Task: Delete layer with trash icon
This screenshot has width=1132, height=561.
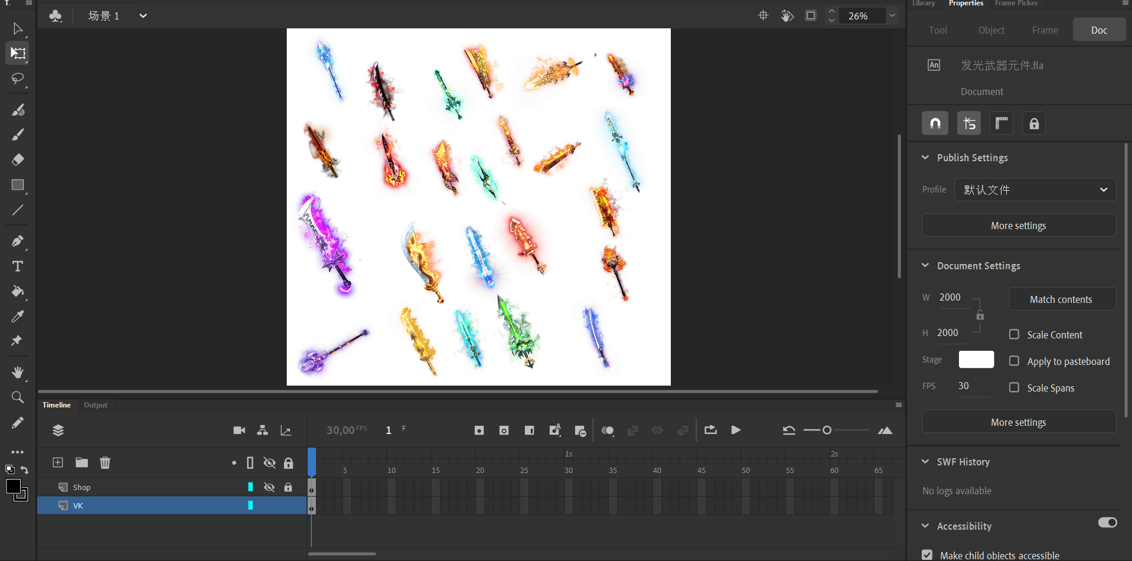Action: click(105, 462)
